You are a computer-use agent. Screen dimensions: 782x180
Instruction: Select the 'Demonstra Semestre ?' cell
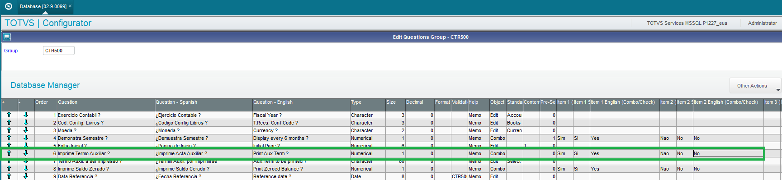[x=106, y=138]
